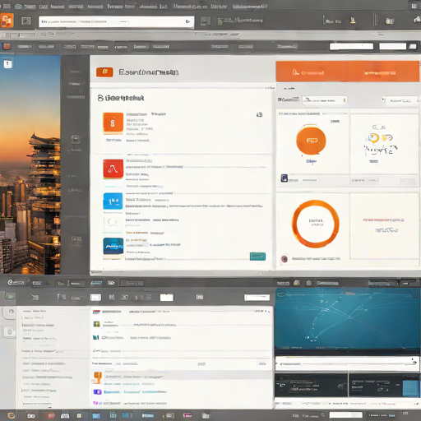Open the dropdown field below the orange tabs
Viewport: 421px width, 421px height.
325,100
